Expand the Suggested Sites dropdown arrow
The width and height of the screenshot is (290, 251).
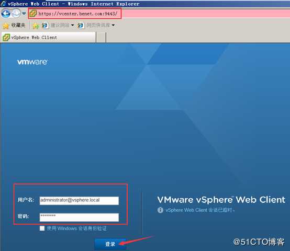pos(72,25)
